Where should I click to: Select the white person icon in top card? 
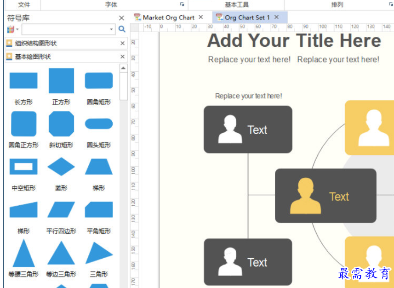click(x=230, y=129)
